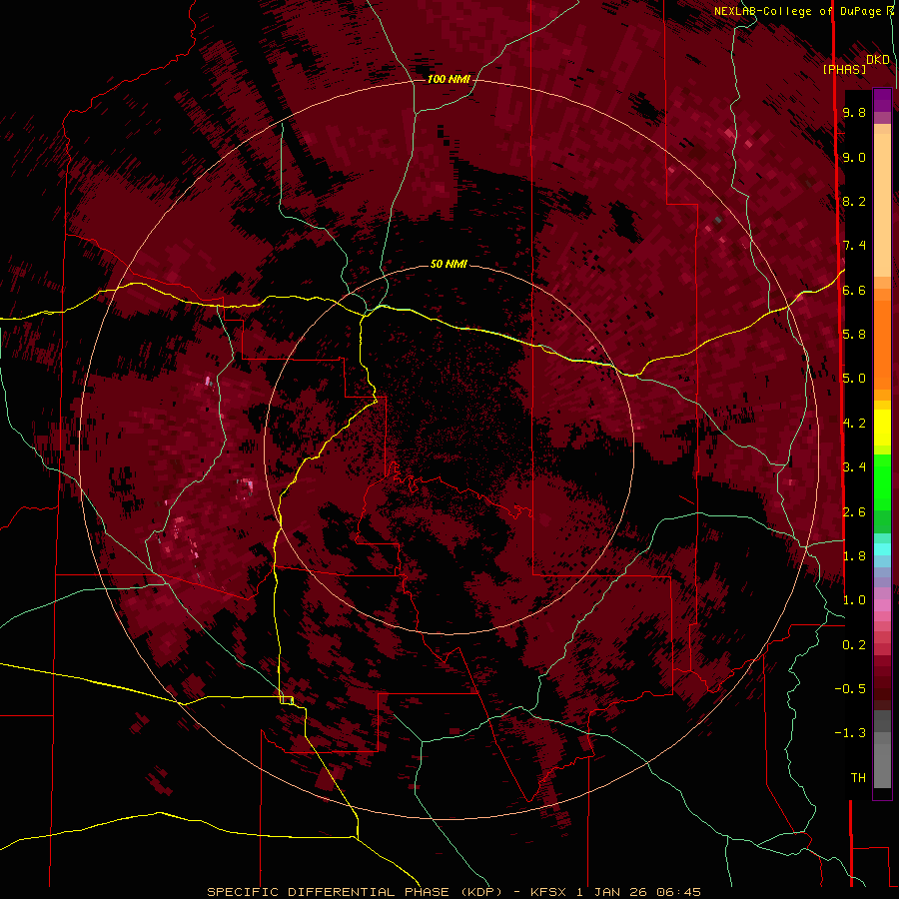Click the 0.2 scale value
Image resolution: width=899 pixels, height=899 pixels.
click(x=854, y=645)
